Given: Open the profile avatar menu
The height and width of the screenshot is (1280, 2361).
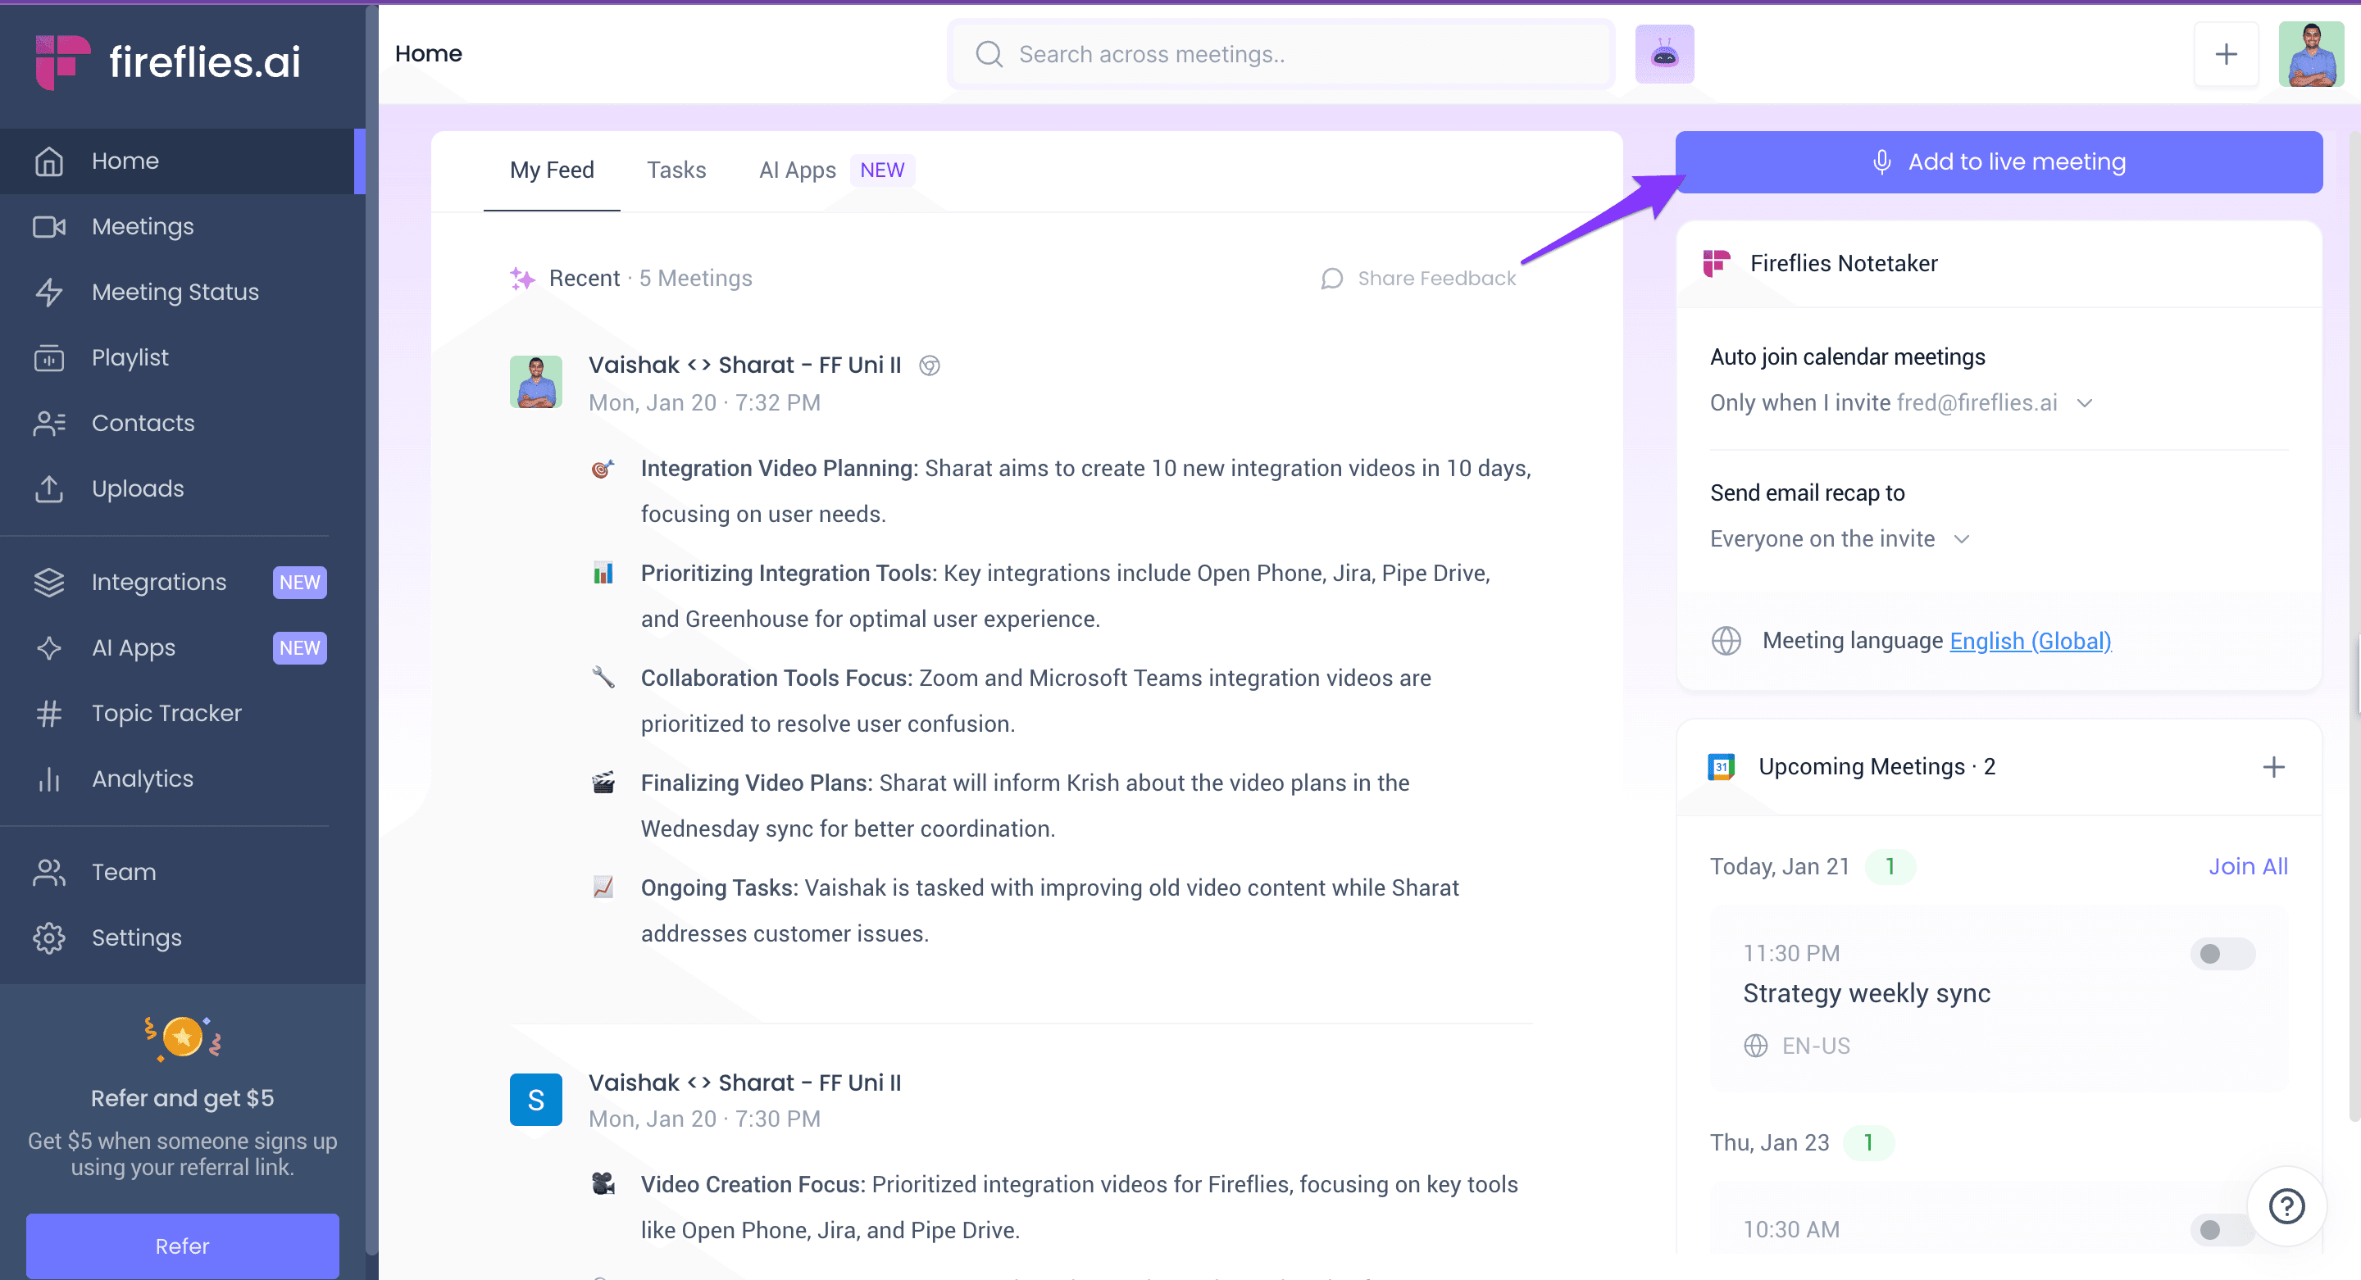Looking at the screenshot, I should point(2311,54).
